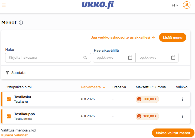Open the end date calendar icon
The width and height of the screenshot is (195, 138).
(173, 58)
